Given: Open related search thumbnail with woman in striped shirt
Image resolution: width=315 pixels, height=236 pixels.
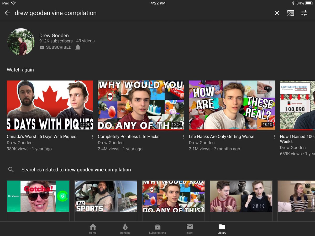Looking at the screenshot, I should pyautogui.click(x=296, y=196).
